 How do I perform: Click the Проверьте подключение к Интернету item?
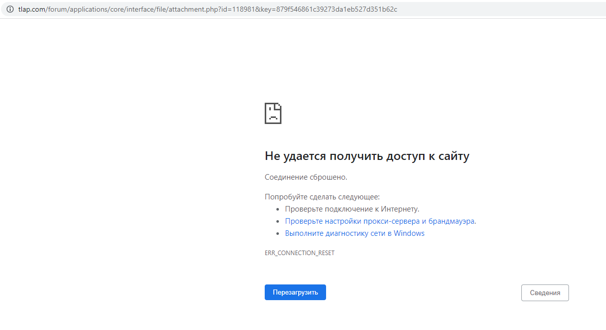(352, 209)
